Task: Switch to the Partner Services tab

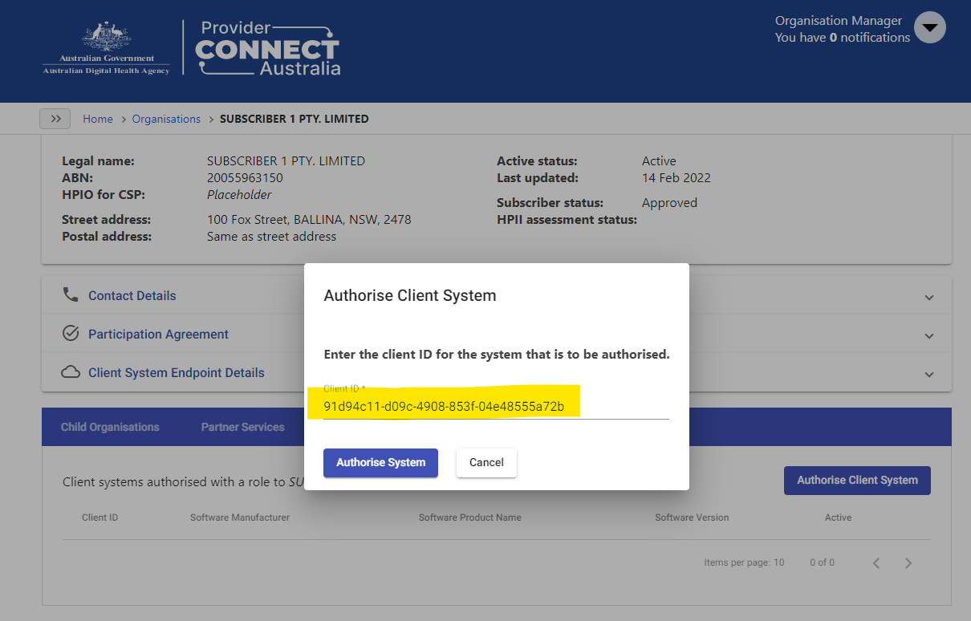Action: [x=242, y=427]
